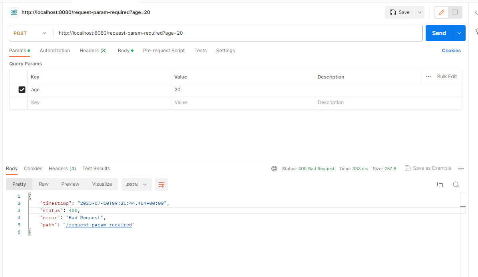Select the wrap lines icon in response viewer

pos(161,185)
